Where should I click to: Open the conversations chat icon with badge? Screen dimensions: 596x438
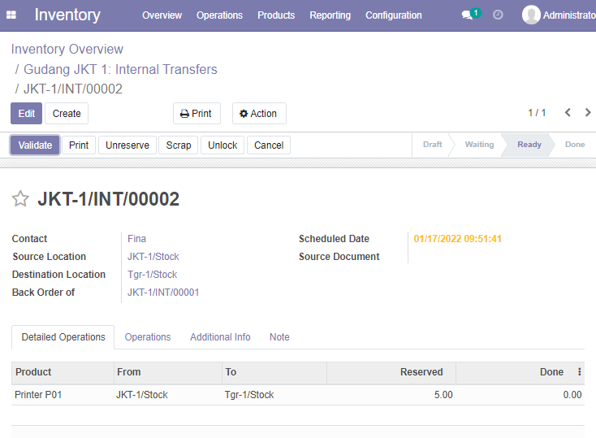pos(471,15)
